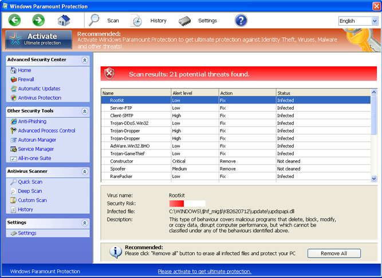Click the Anti-Phishing icon
This screenshot has width=382, height=278.
[x=14, y=121]
